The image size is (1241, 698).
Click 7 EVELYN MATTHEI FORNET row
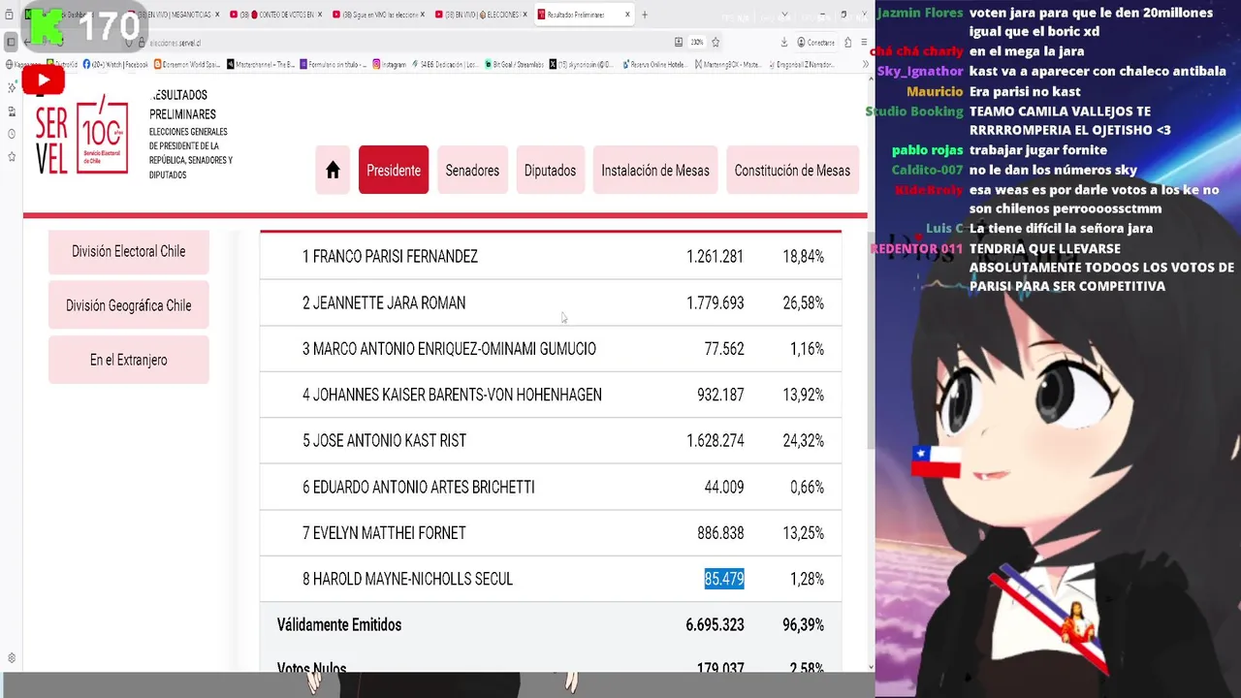[x=551, y=533]
